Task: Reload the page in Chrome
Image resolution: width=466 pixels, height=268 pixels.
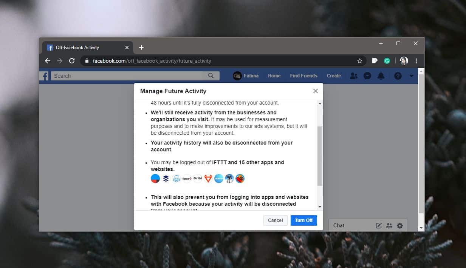Action: point(72,61)
